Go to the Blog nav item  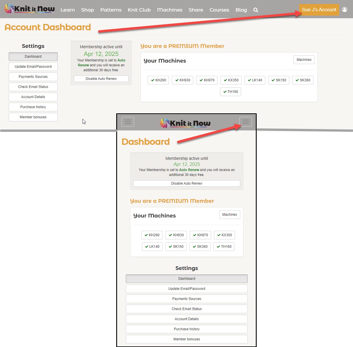241,10
